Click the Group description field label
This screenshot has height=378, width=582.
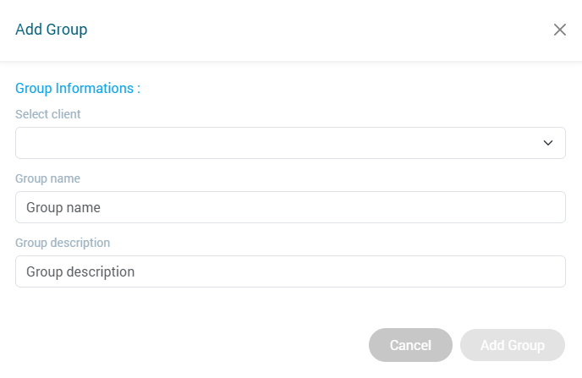pyautogui.click(x=63, y=243)
